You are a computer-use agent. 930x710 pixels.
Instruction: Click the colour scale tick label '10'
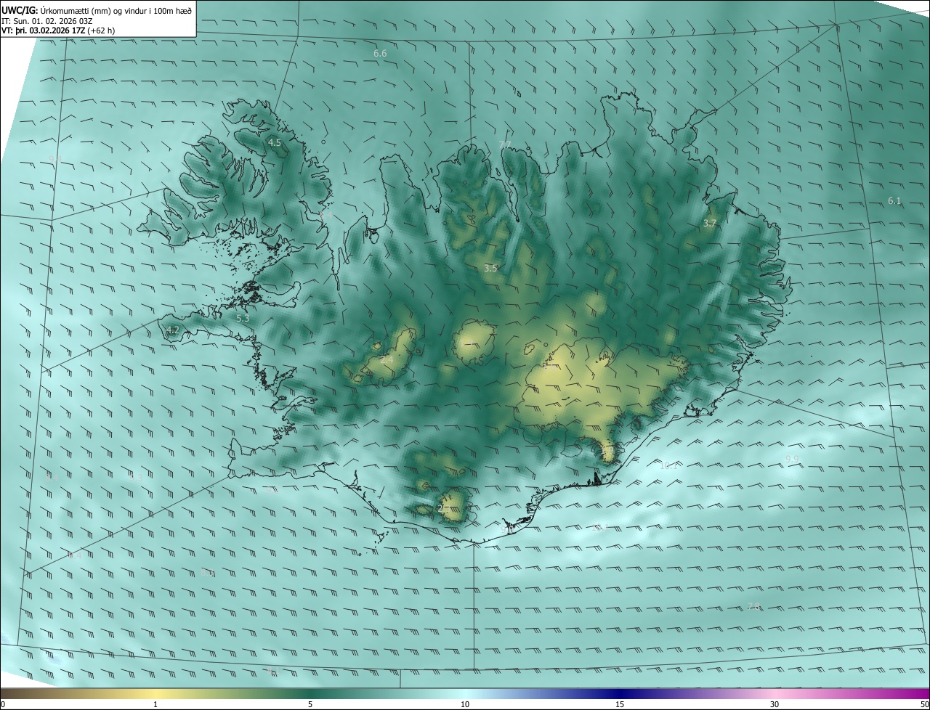(x=465, y=704)
